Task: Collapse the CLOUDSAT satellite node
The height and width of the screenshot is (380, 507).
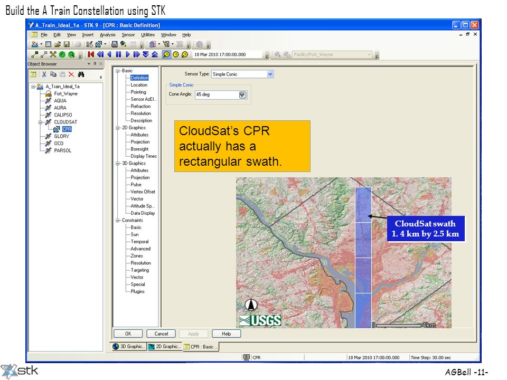Action: 40,122
